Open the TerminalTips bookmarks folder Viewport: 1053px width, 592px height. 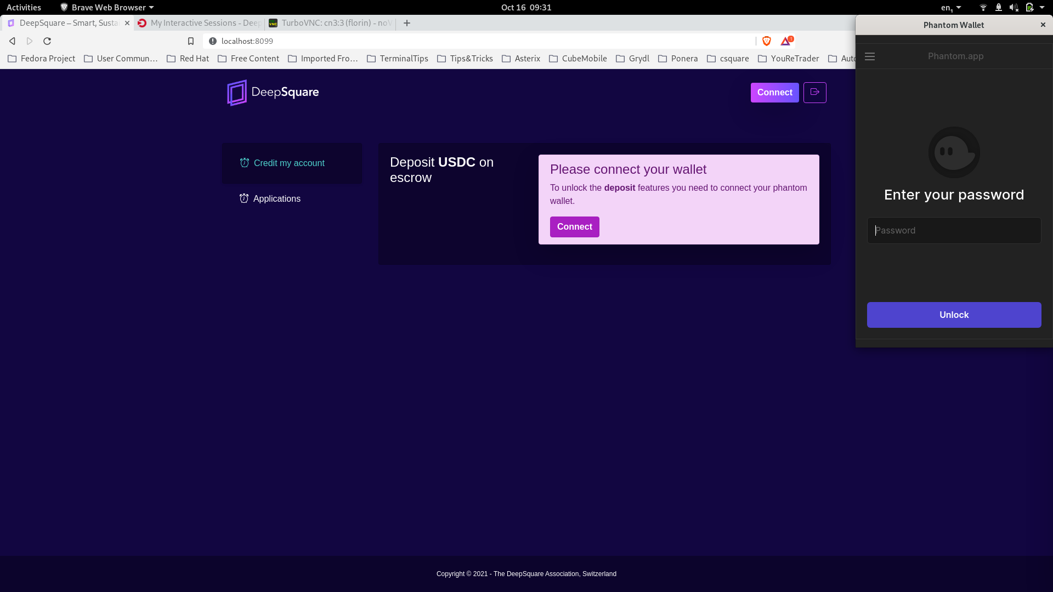point(398,59)
